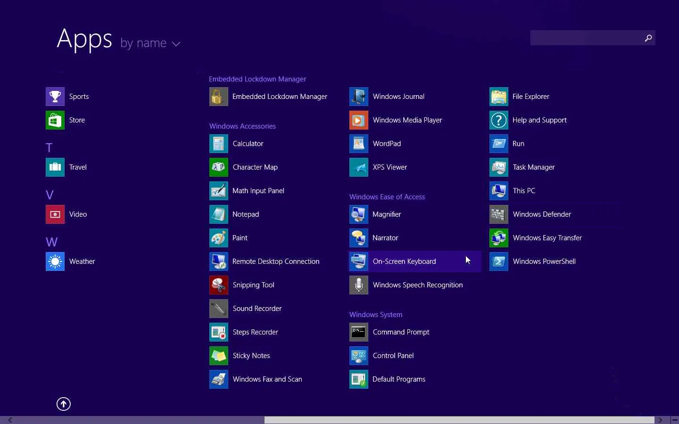This screenshot has height=424, width=679.
Task: Open the File Explorer icon
Action: pyautogui.click(x=499, y=97)
